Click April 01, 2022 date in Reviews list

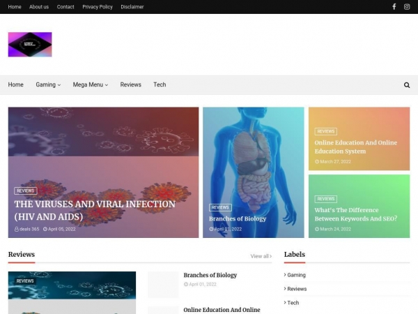click(203, 284)
